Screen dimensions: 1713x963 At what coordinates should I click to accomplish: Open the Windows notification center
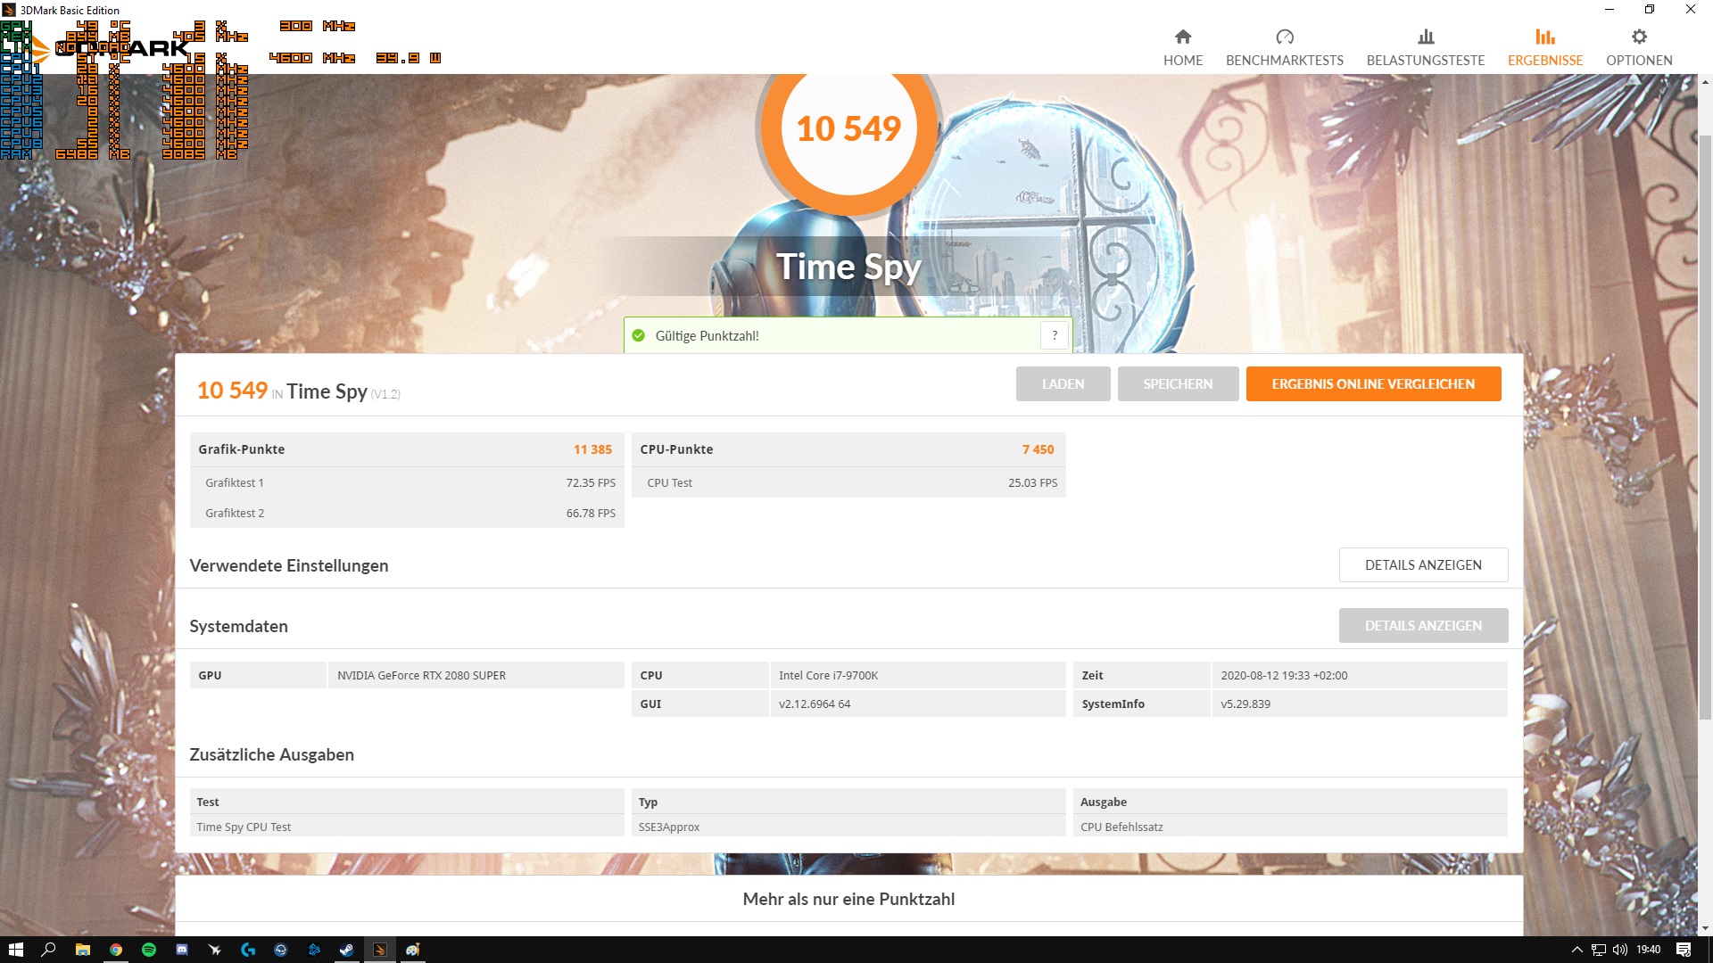(x=1683, y=950)
